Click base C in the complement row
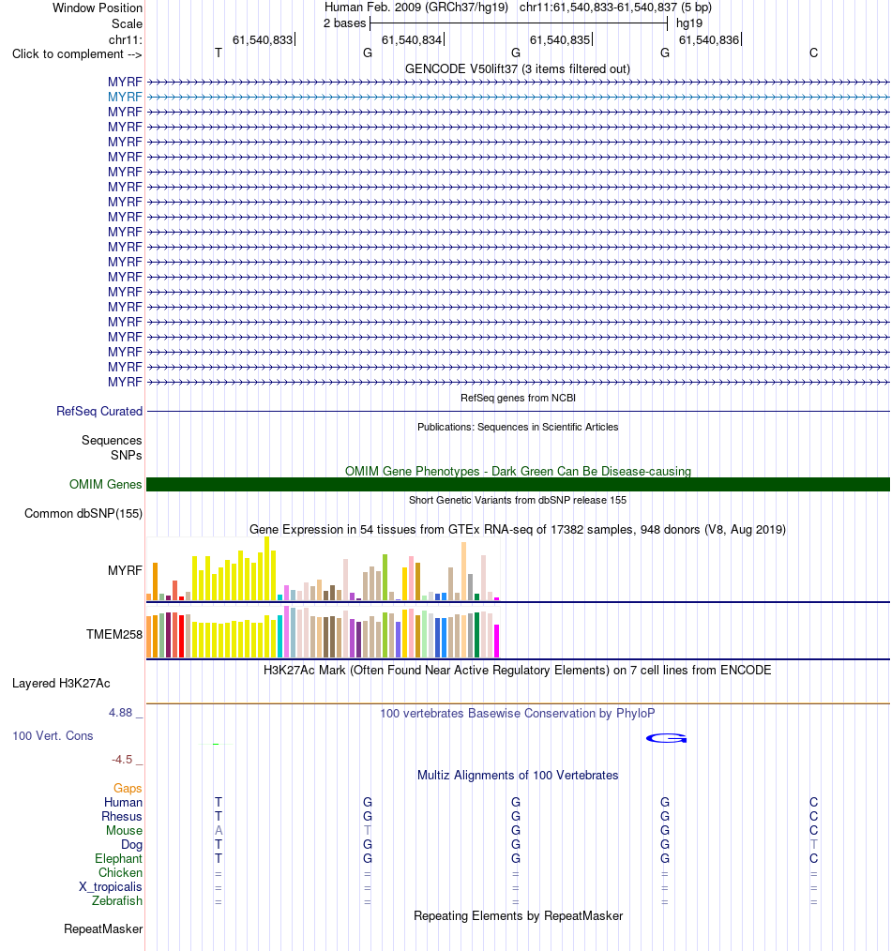Screen dimensions: 891x951 814,53
